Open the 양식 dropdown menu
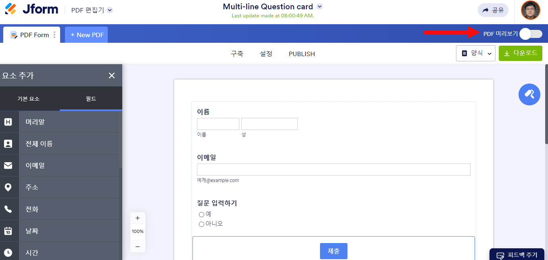The height and width of the screenshot is (260, 548). pos(476,53)
